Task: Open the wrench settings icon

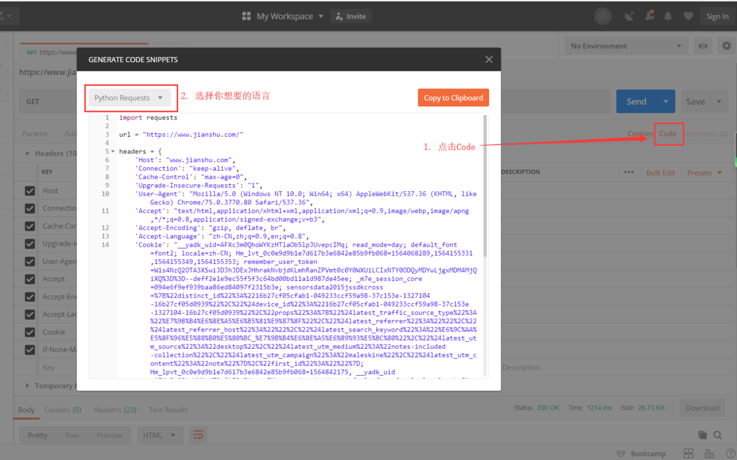Action: click(x=650, y=16)
